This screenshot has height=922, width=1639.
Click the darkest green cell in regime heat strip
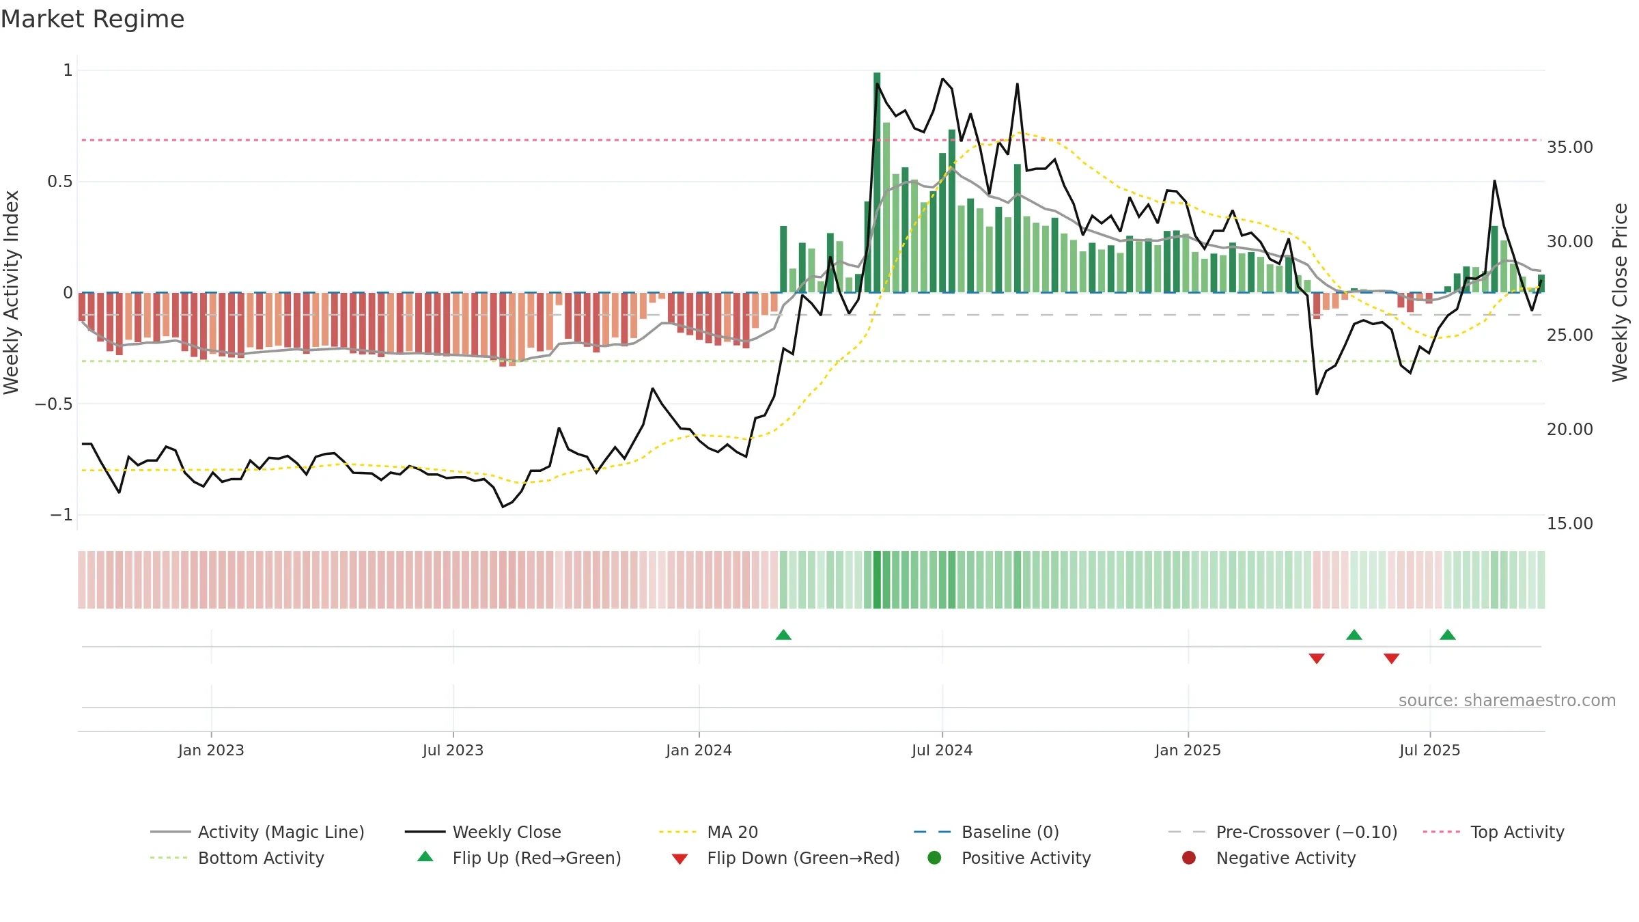(x=877, y=580)
